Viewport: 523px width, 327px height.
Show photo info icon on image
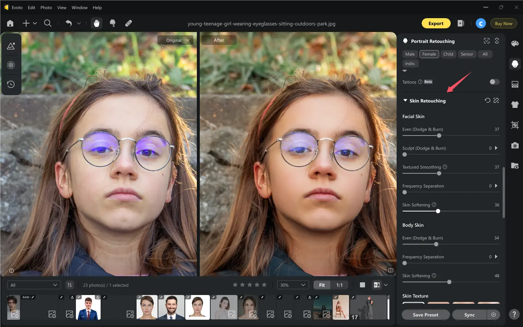coord(12,271)
